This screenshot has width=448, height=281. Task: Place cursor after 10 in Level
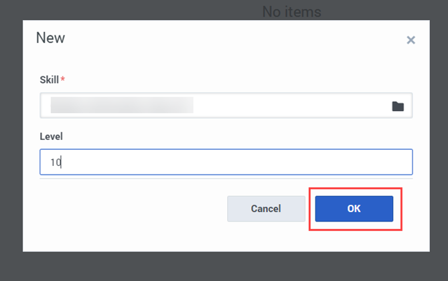click(61, 162)
